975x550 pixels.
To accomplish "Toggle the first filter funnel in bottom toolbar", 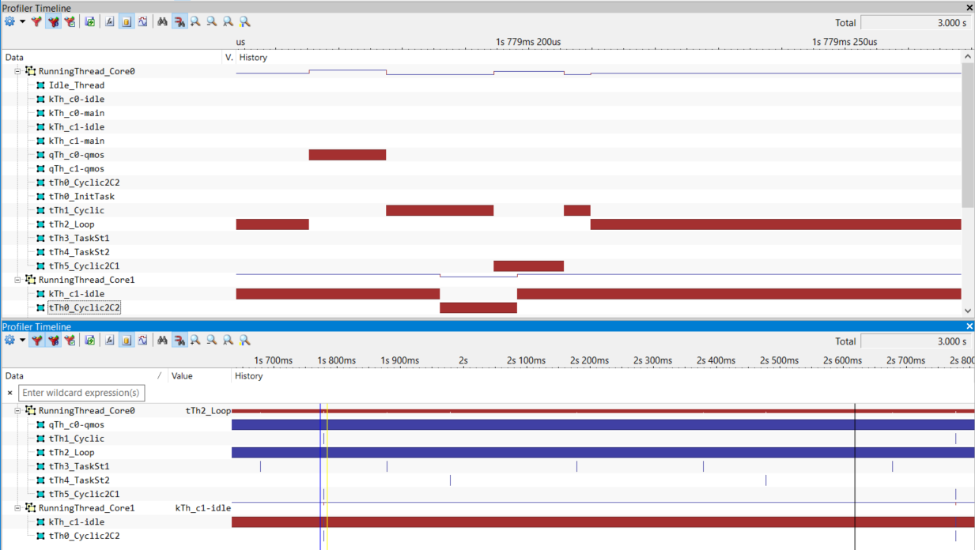I will (36, 341).
